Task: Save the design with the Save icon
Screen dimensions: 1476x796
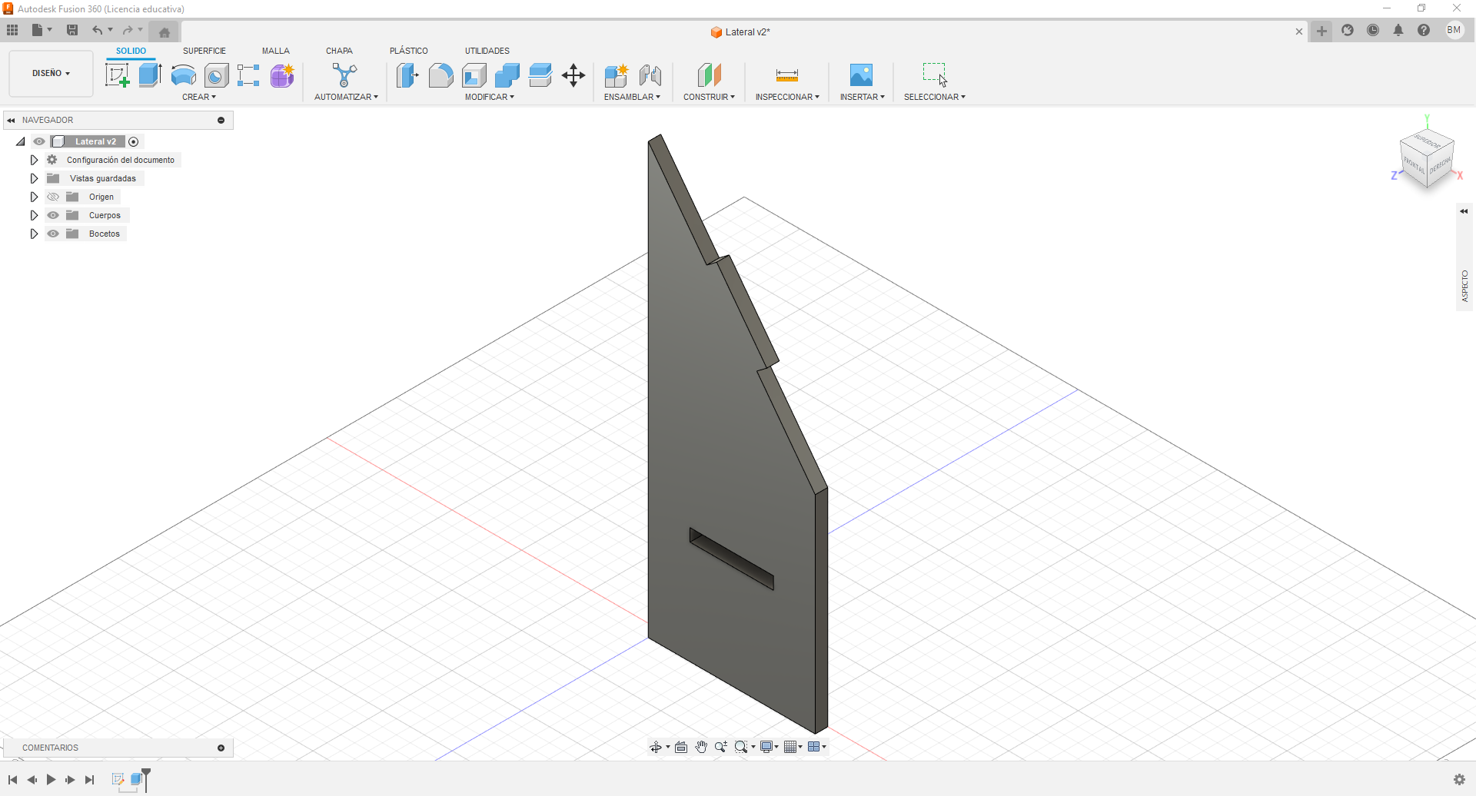Action: click(x=72, y=31)
